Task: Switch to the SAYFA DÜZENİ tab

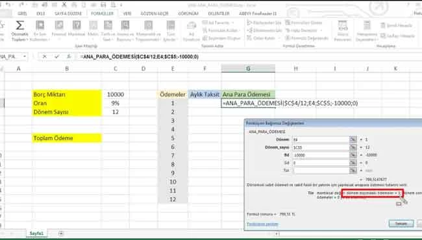Action: [68, 14]
